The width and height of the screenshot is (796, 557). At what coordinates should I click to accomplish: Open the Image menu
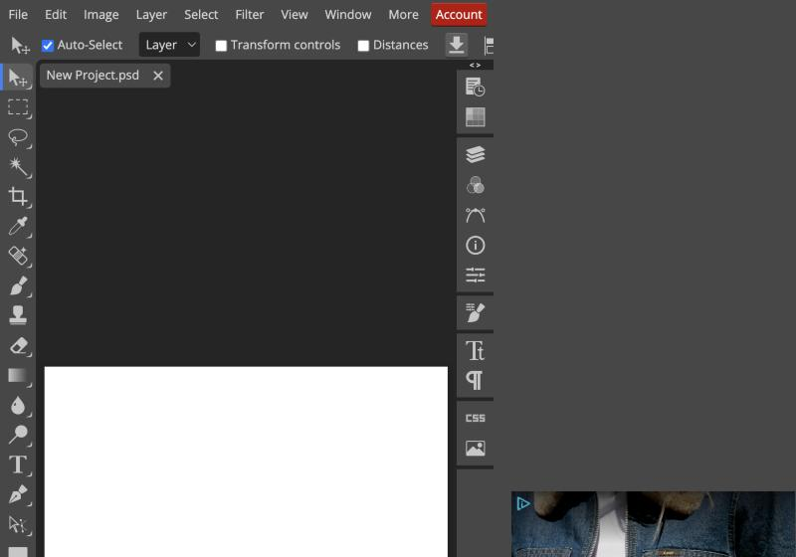pos(101,14)
